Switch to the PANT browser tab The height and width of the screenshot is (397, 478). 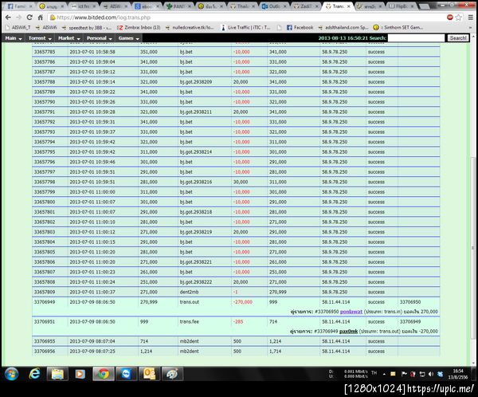(179, 6)
